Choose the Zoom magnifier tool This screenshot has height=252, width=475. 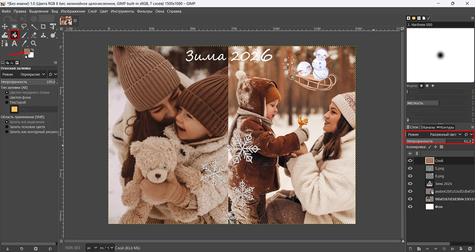(x=34, y=44)
